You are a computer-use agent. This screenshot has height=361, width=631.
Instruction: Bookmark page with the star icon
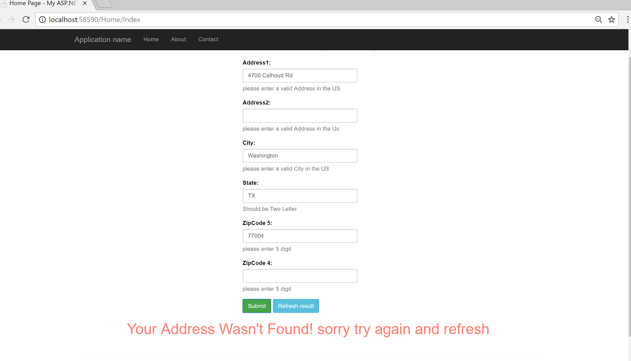[x=612, y=19]
